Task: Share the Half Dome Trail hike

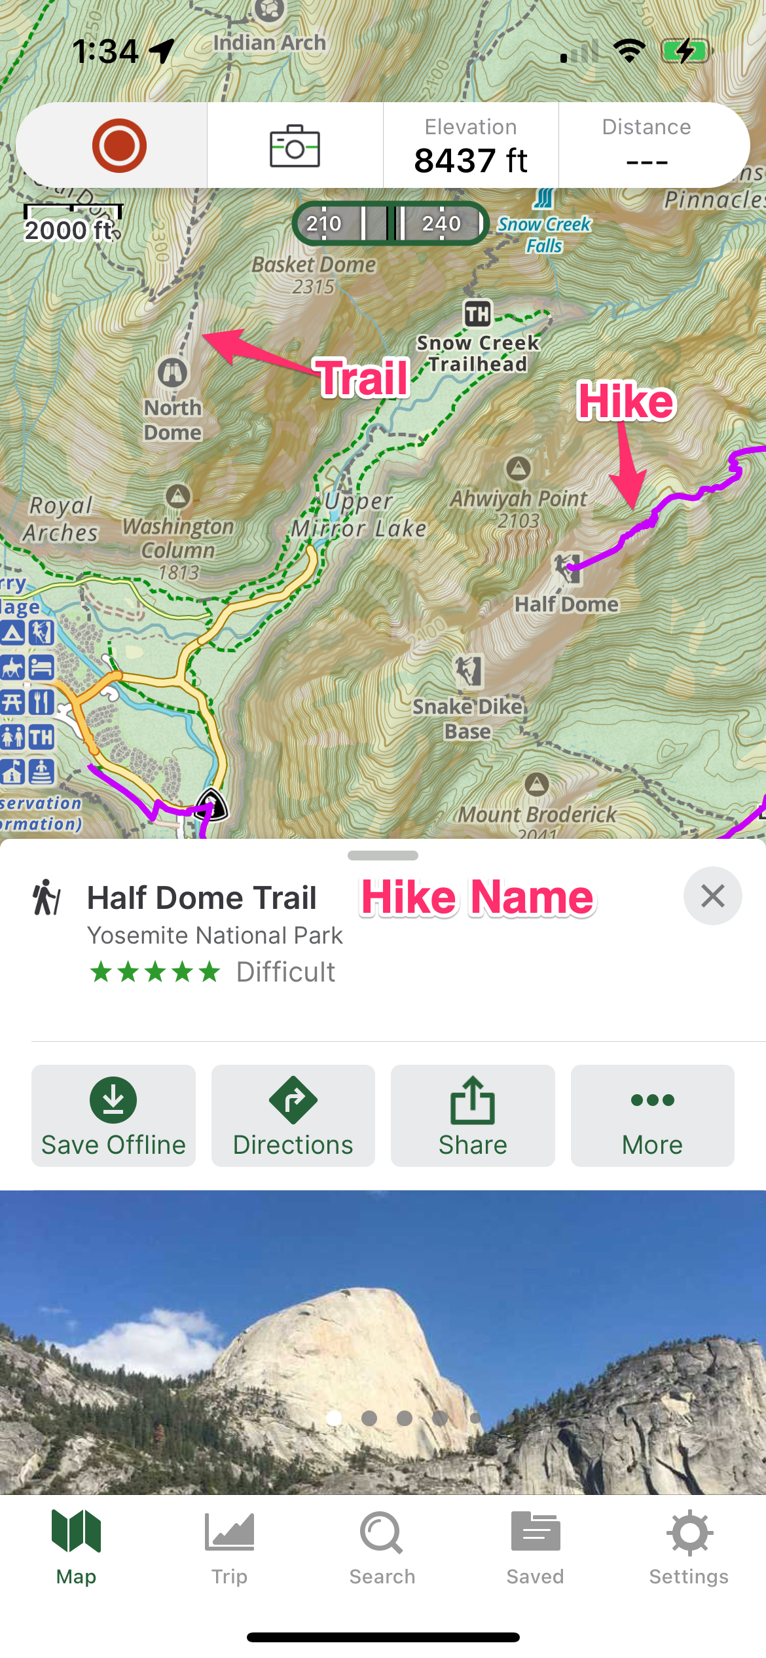Action: 473,1116
